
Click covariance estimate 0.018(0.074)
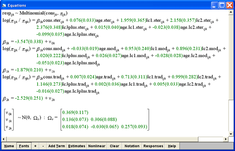tap(75, 127)
